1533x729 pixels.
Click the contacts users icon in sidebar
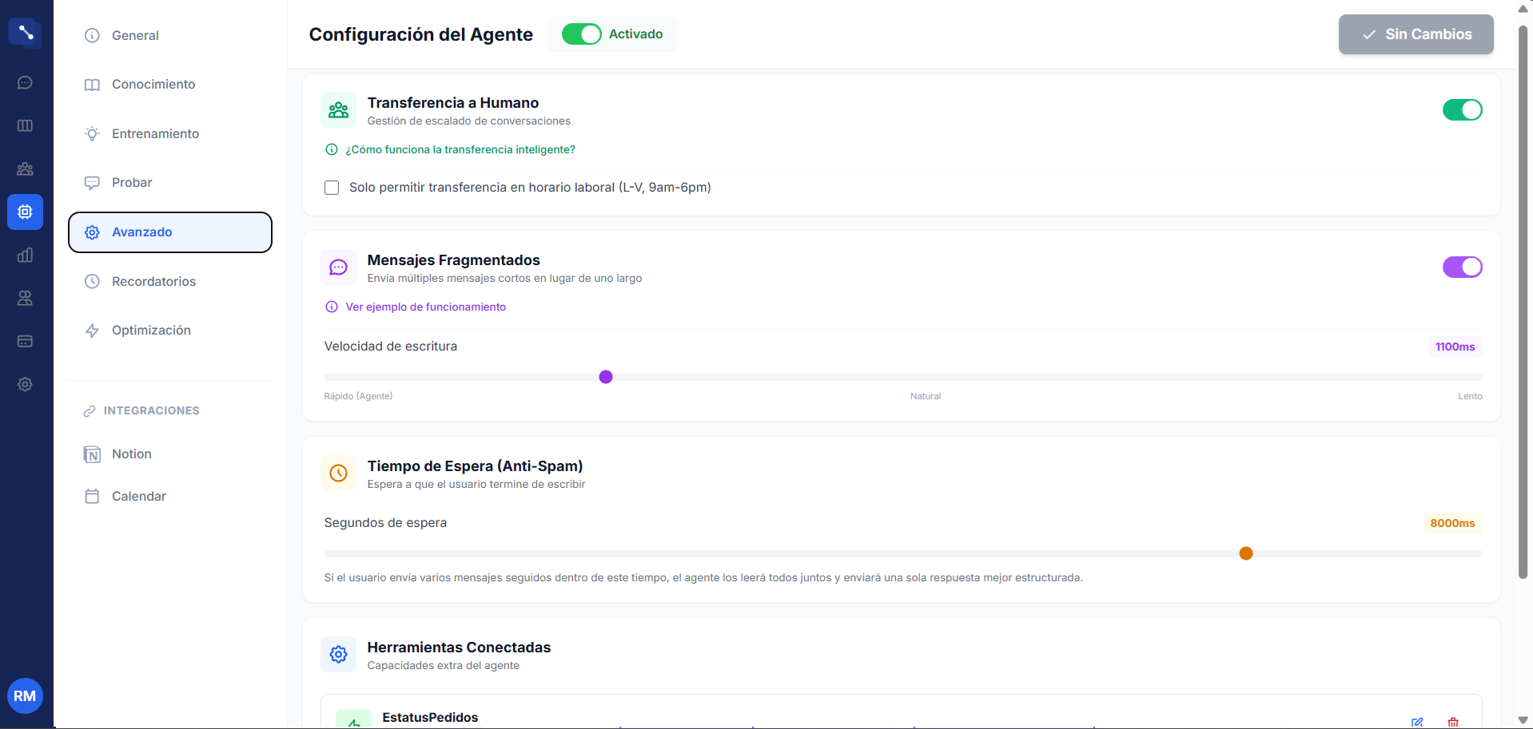coord(25,299)
